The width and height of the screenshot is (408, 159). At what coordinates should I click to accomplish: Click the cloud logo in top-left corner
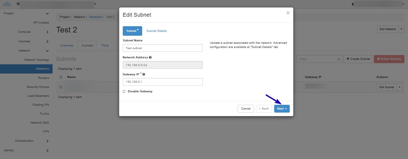click(x=7, y=4)
